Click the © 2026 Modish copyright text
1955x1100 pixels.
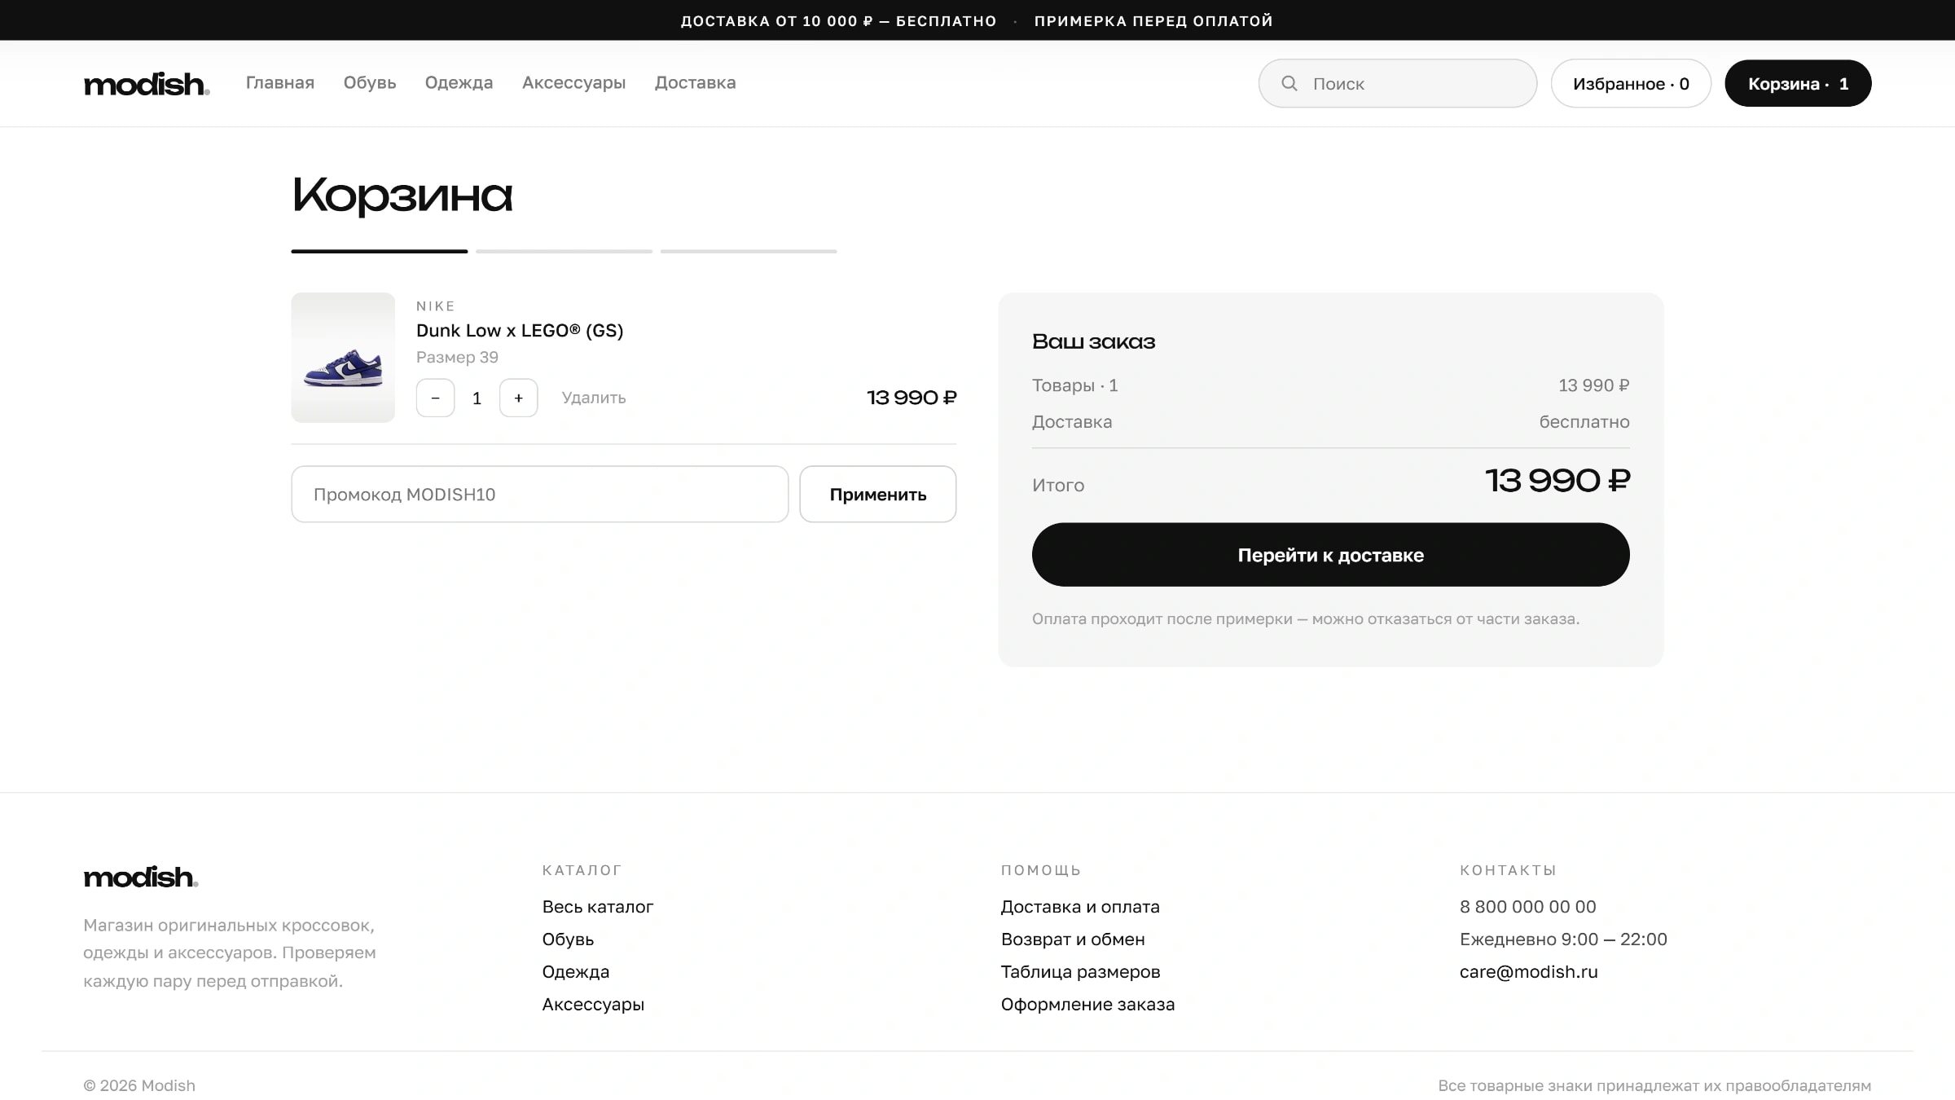pos(139,1086)
